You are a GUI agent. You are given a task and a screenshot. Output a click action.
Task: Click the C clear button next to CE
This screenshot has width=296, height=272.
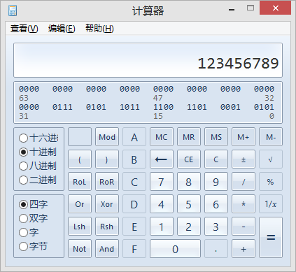pyautogui.click(x=216, y=159)
